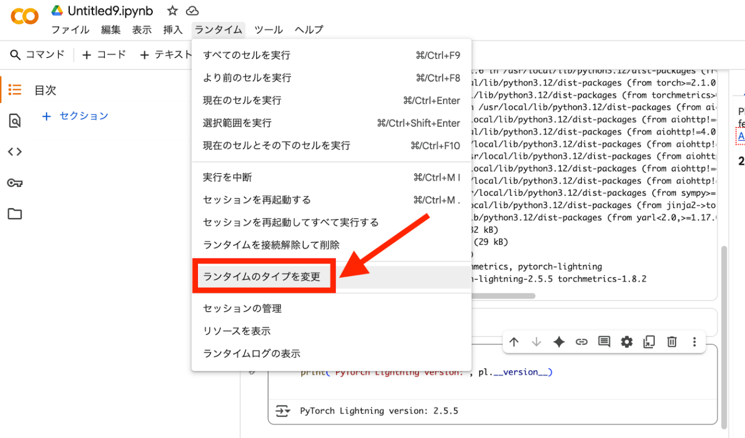Open the cell's three-dot overflow menu

point(695,342)
